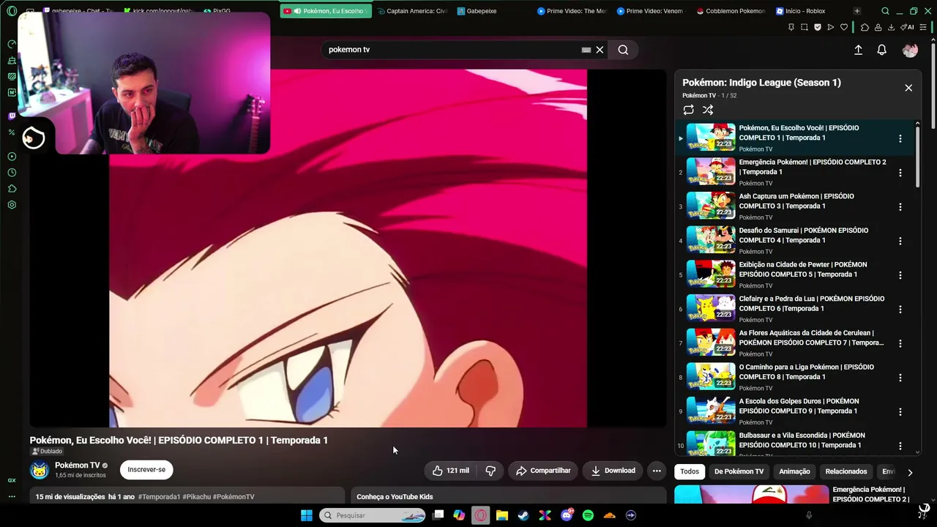Open Discord from the taskbar
The height and width of the screenshot is (527, 937).
click(x=567, y=515)
